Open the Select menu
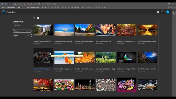This screenshot has height=99, width=176. 30,4
